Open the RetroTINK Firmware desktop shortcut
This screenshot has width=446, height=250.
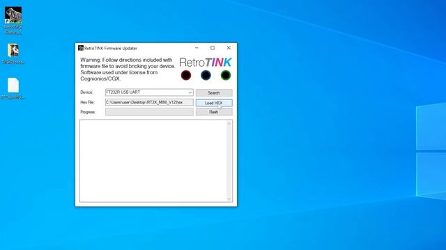13,21
